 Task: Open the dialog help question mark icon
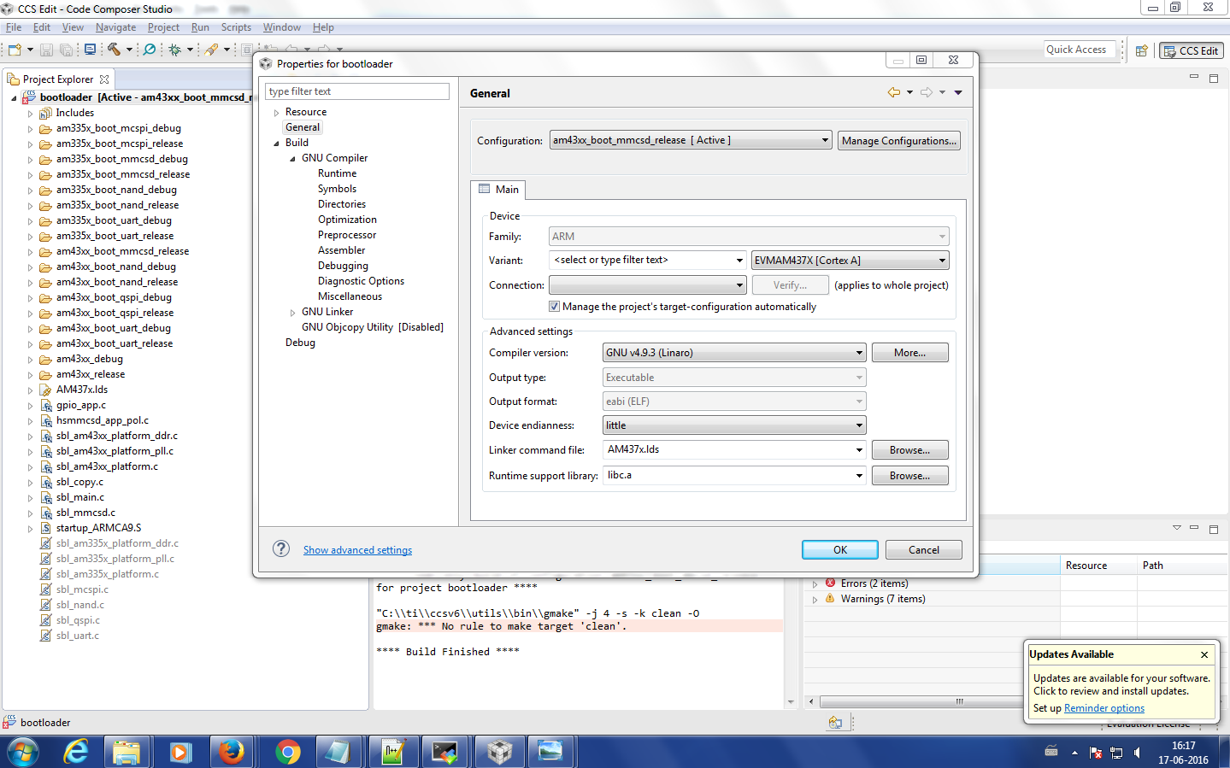(x=281, y=548)
